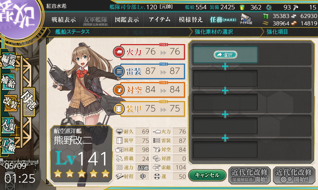318x190 pixels.
Task: Open 任務 (クエスト) quest menu
Action: coord(222,20)
